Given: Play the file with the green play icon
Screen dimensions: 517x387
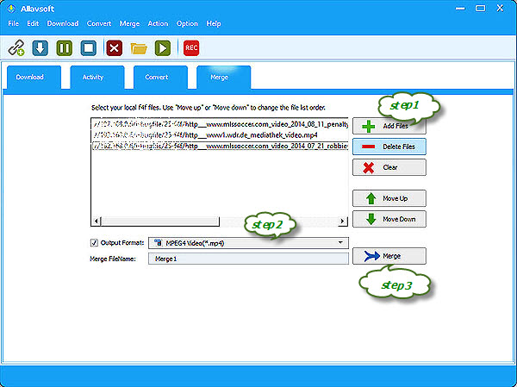Looking at the screenshot, I should coord(163,48).
